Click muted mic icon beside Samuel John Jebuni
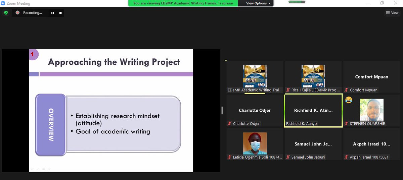403x180 pixels. (x=288, y=157)
